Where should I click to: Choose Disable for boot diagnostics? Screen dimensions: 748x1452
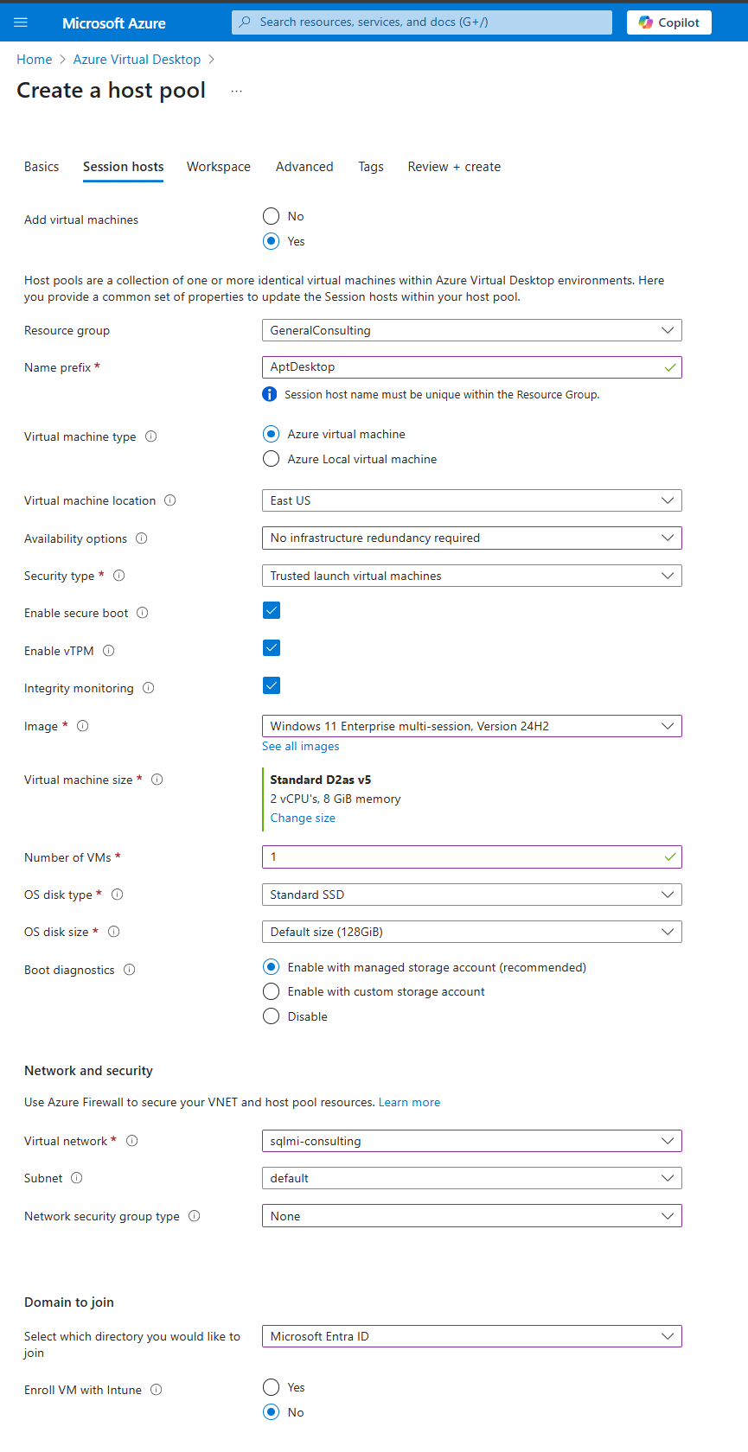click(272, 1016)
